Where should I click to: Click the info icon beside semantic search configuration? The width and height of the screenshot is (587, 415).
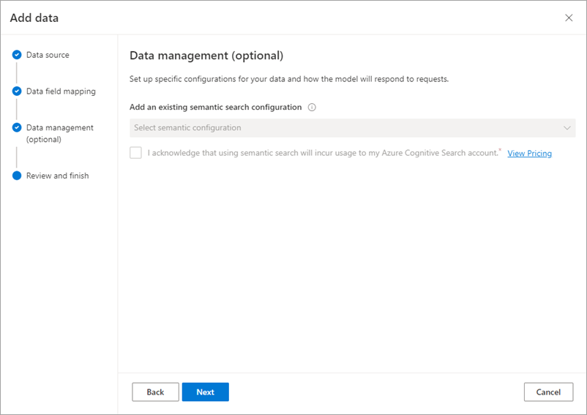pyautogui.click(x=312, y=107)
